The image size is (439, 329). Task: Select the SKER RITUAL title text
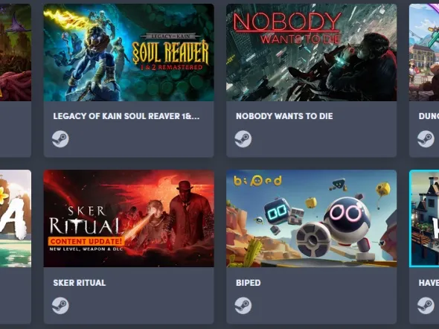pyautogui.click(x=80, y=283)
